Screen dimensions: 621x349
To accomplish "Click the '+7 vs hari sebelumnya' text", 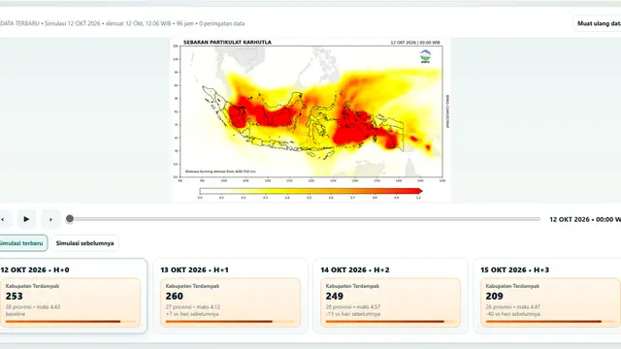I will (192, 314).
